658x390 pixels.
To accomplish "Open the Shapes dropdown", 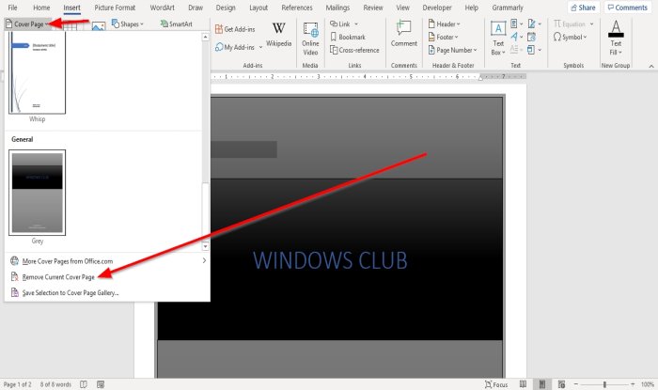I will click(x=128, y=23).
